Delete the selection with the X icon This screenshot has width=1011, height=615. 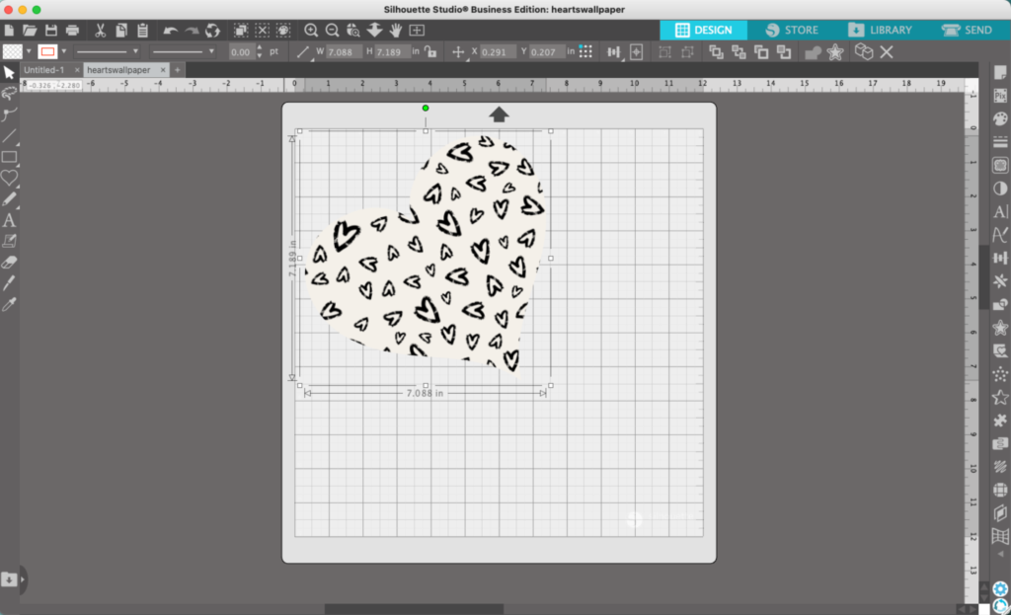pyautogui.click(x=887, y=52)
